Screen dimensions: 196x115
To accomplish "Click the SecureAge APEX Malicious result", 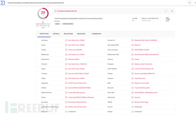I will pos(137,45).
